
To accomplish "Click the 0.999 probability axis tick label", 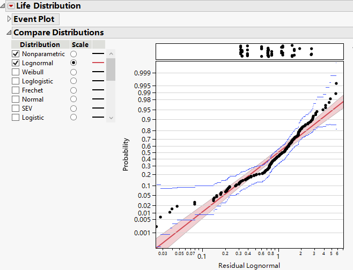I will click(x=142, y=73).
